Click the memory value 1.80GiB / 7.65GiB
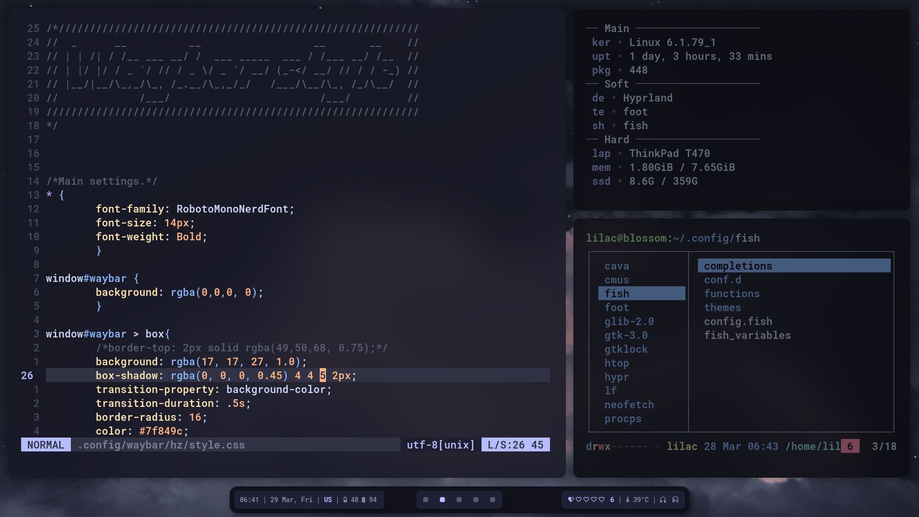This screenshot has height=517, width=919. coord(682,167)
